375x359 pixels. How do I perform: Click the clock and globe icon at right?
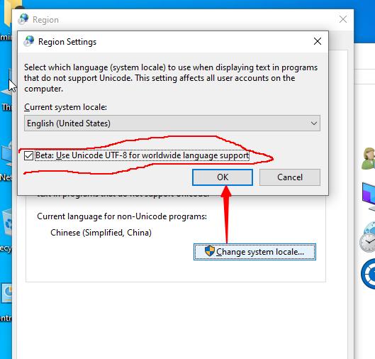(367, 237)
